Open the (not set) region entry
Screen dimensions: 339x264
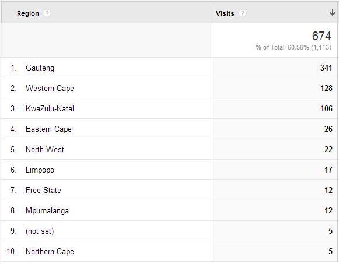40,231
